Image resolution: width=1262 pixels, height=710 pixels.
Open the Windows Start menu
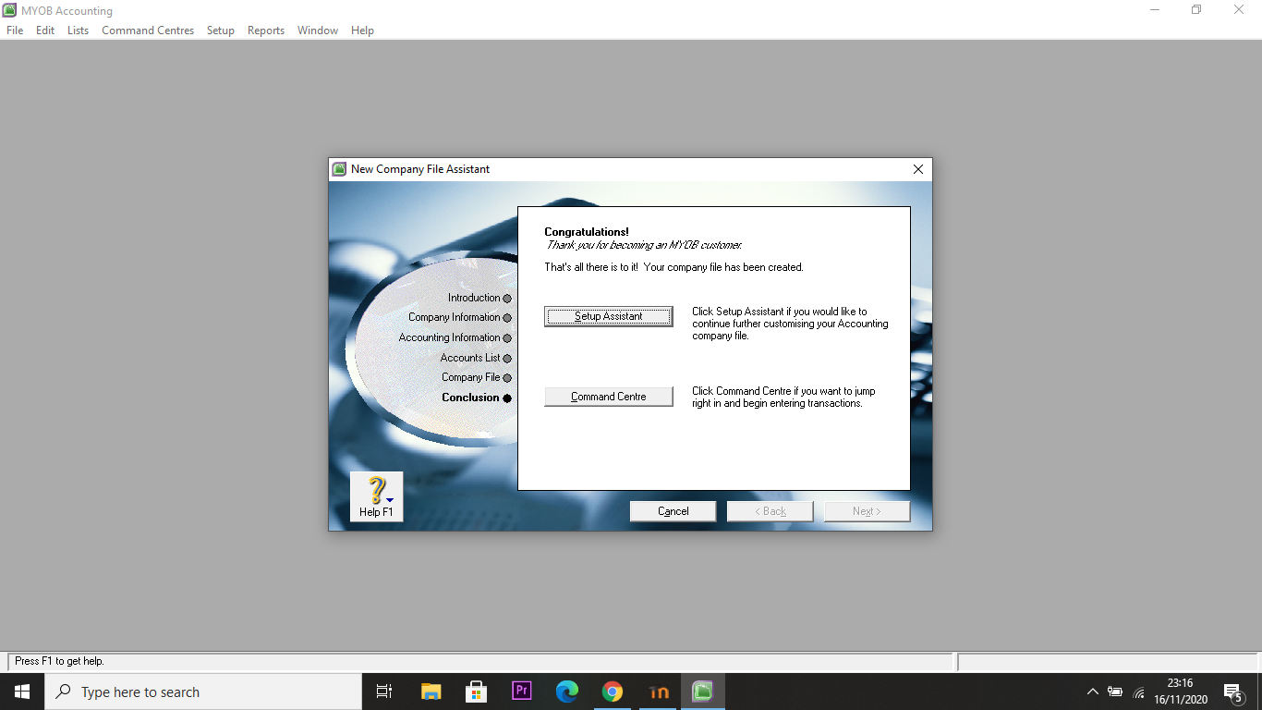22,692
